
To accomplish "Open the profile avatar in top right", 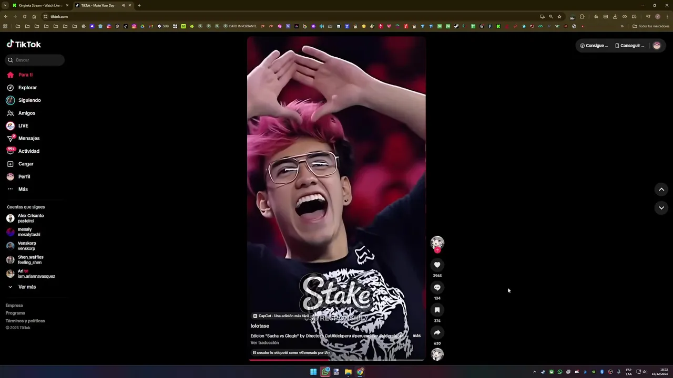I will [x=657, y=46].
